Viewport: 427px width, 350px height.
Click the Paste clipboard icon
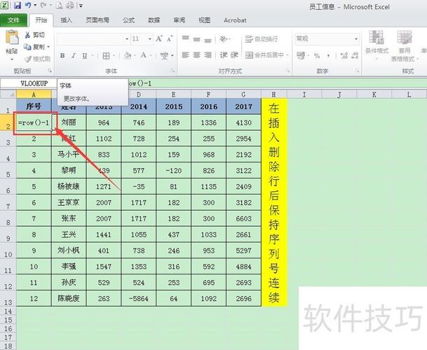tap(12, 38)
